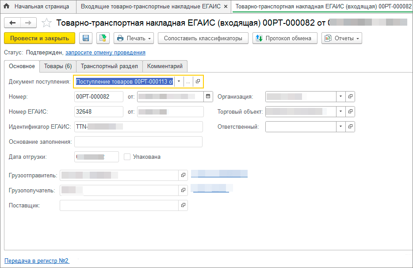Screen dimensions: 413x268
Task: Expand the Ответственный dropdown
Action: [340, 126]
